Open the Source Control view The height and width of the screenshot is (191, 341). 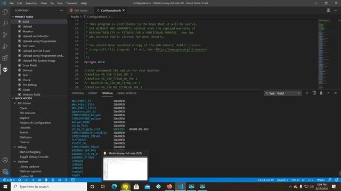(5, 34)
